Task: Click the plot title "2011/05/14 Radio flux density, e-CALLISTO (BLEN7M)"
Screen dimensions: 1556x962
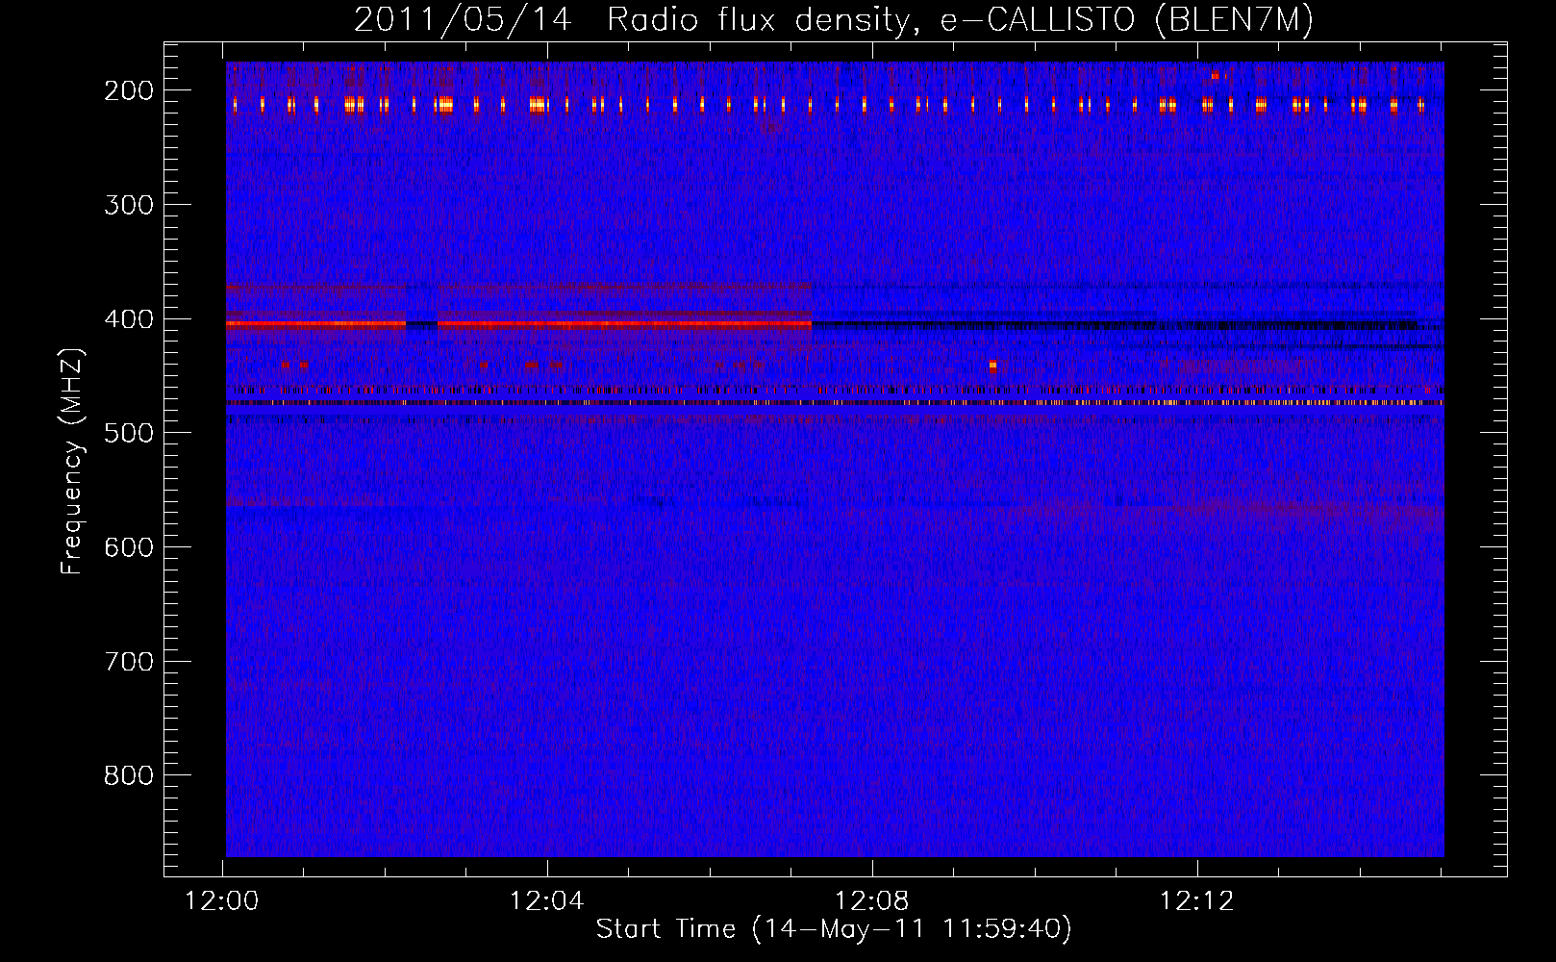Action: [834, 19]
